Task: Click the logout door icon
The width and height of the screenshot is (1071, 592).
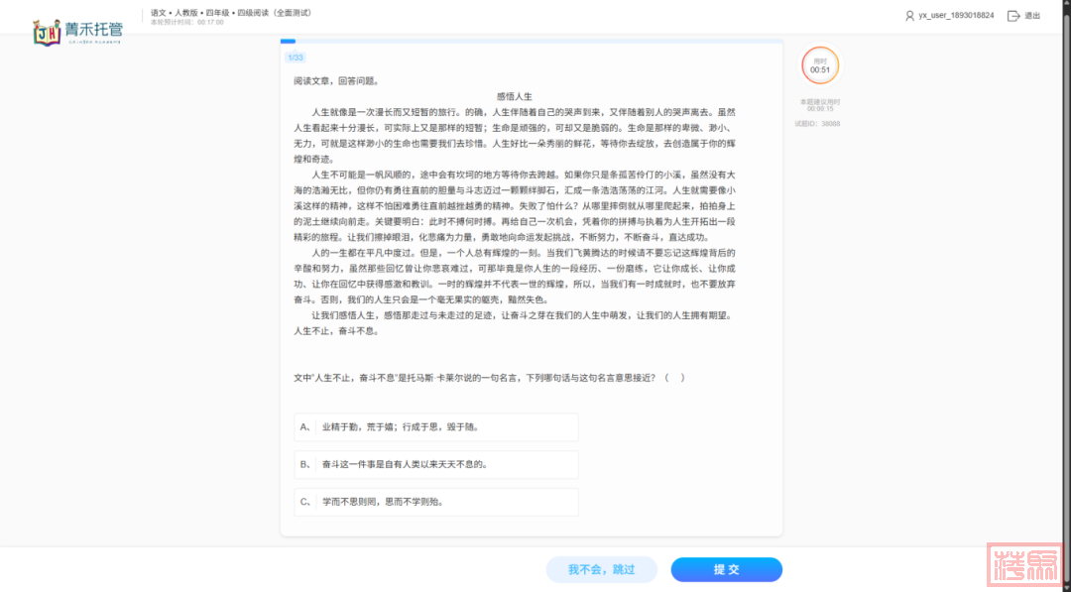Action: coord(1012,16)
